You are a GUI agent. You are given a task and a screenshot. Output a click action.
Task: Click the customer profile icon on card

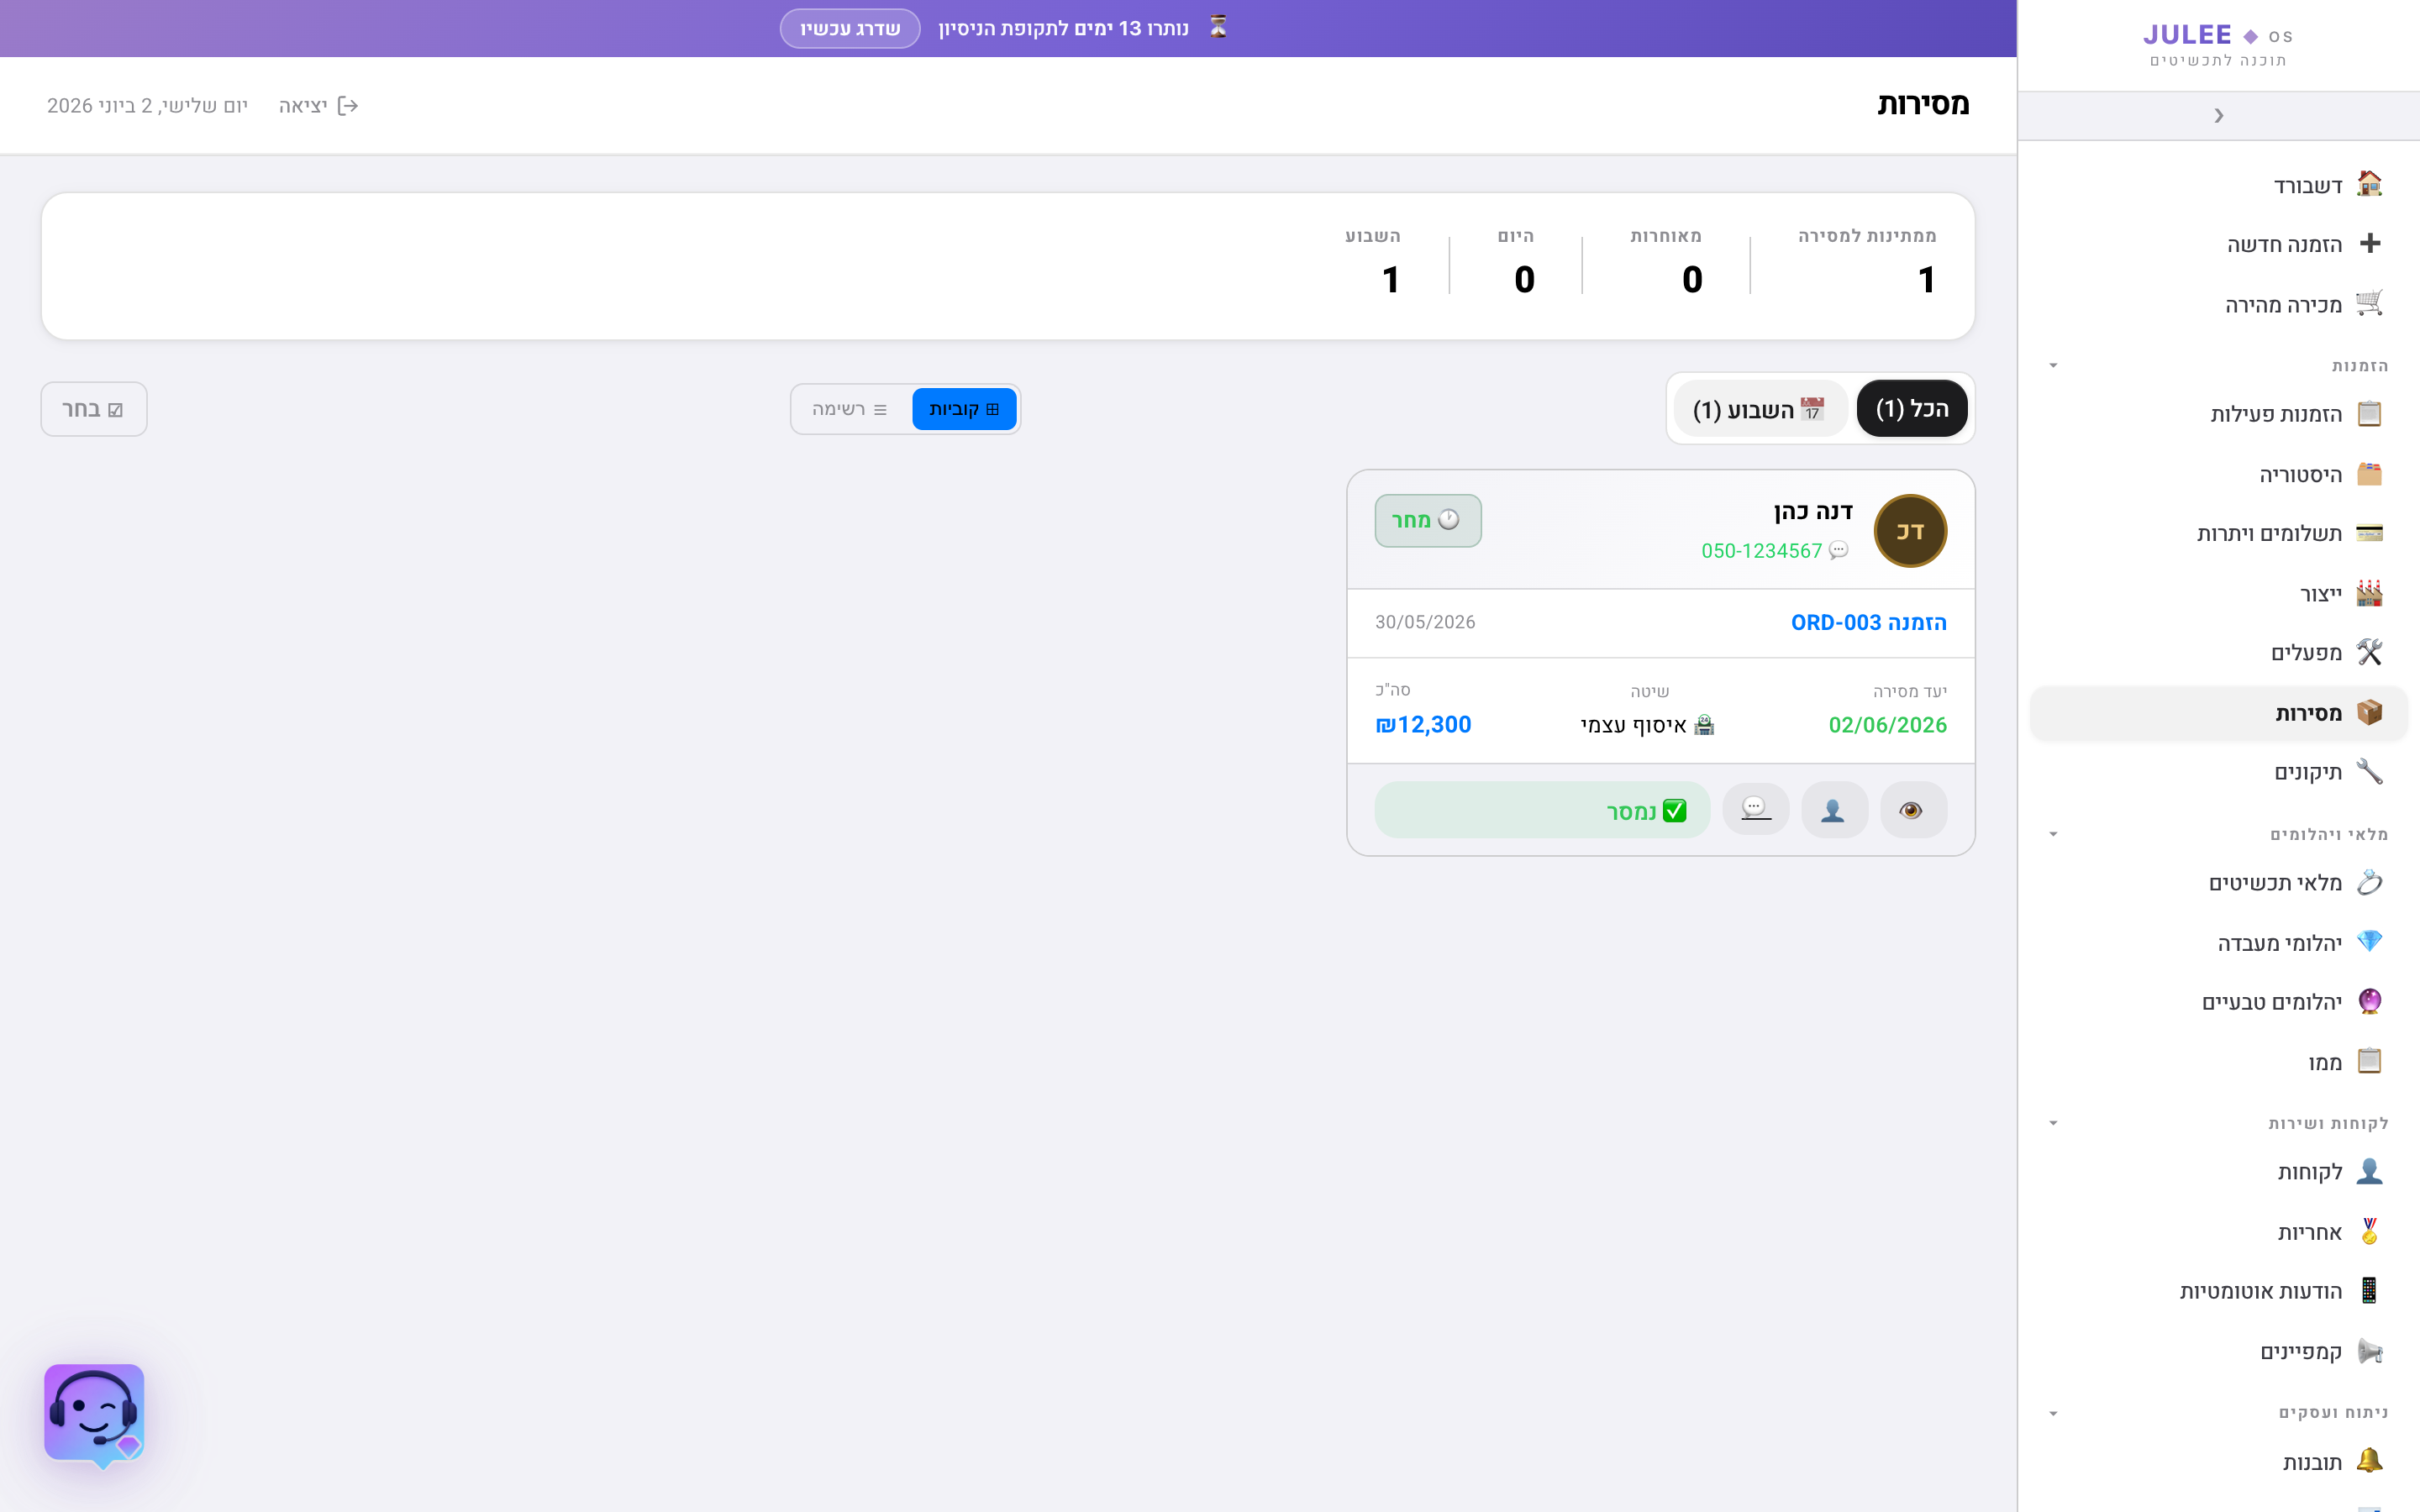1834,810
